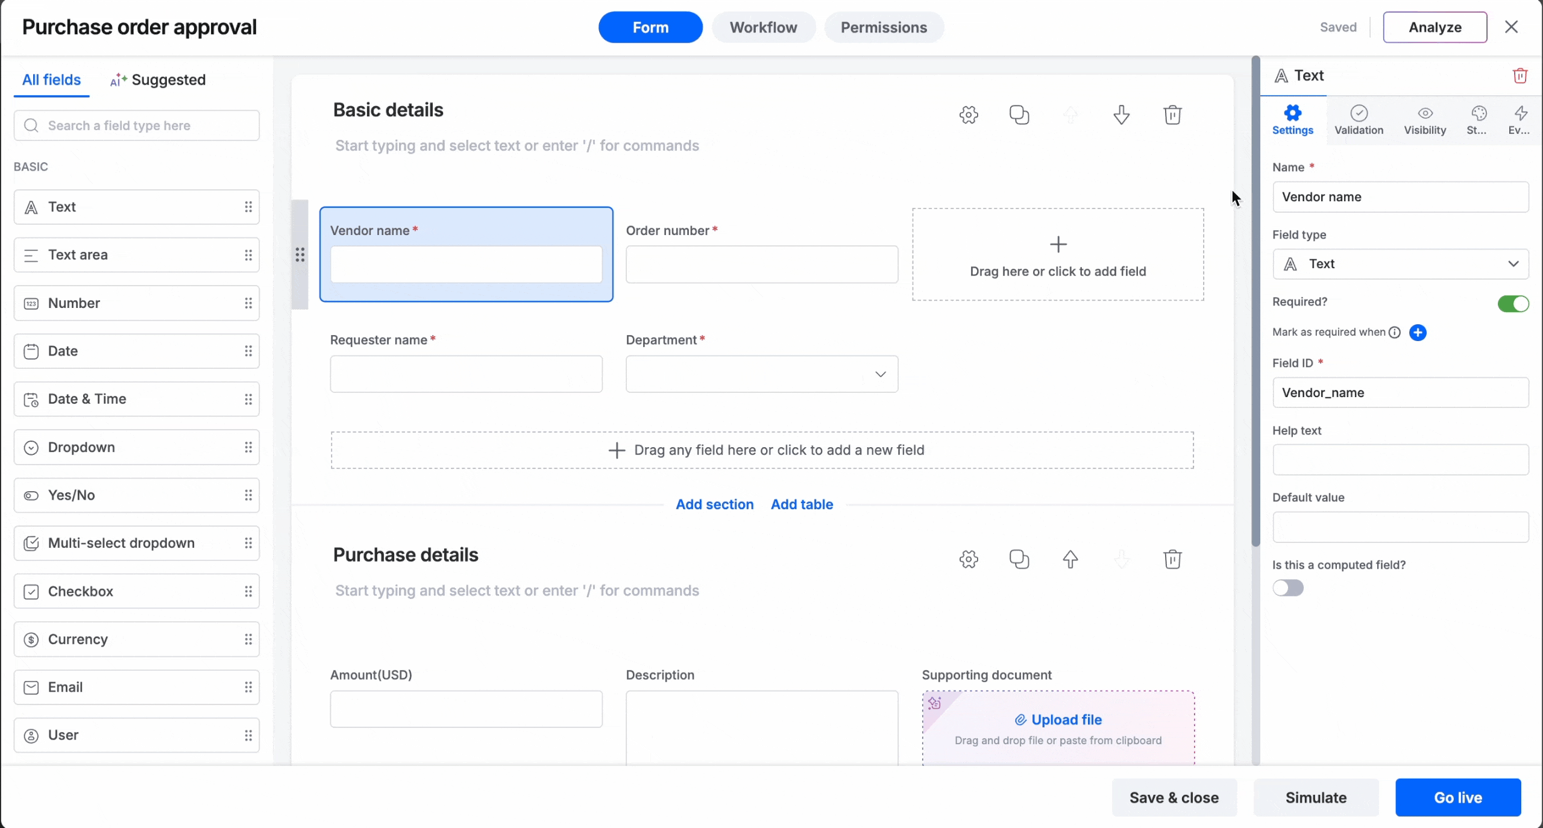Image resolution: width=1543 pixels, height=828 pixels.
Task: Open the Department dropdown in form
Action: click(762, 374)
